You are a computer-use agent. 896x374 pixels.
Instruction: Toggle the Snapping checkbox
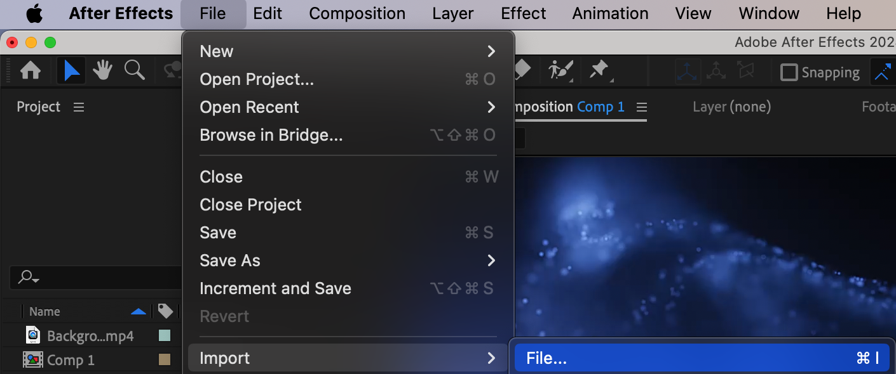pyautogui.click(x=789, y=72)
